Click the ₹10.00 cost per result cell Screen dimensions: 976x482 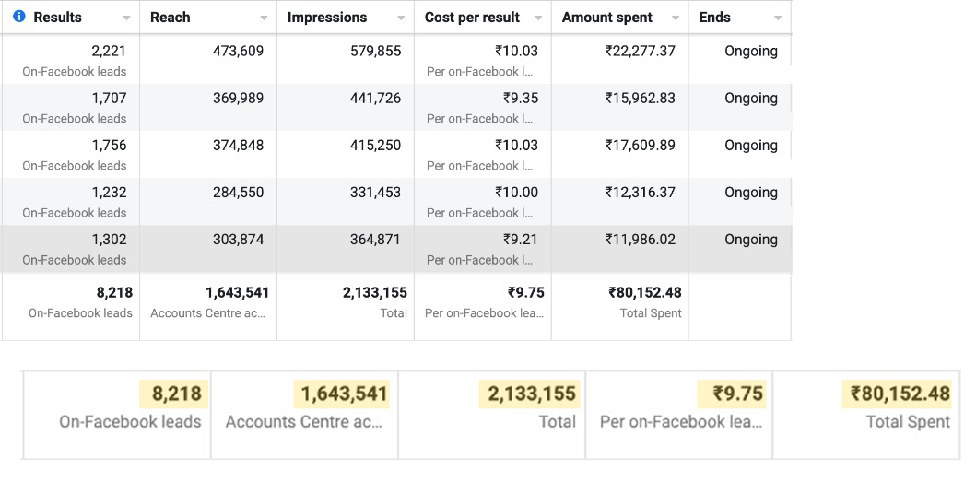click(x=515, y=193)
